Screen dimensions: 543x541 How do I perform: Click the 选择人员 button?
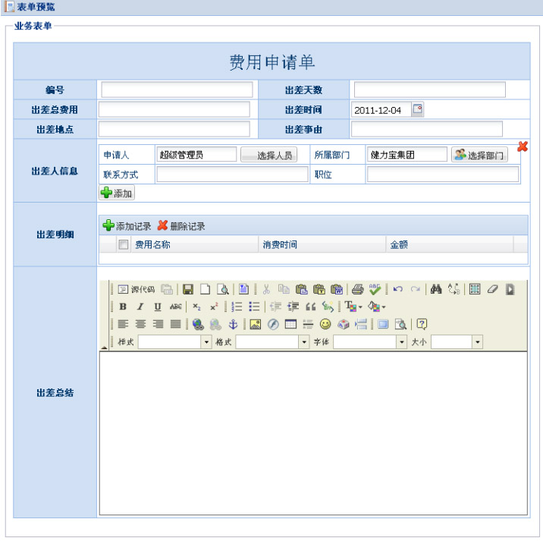[268, 155]
